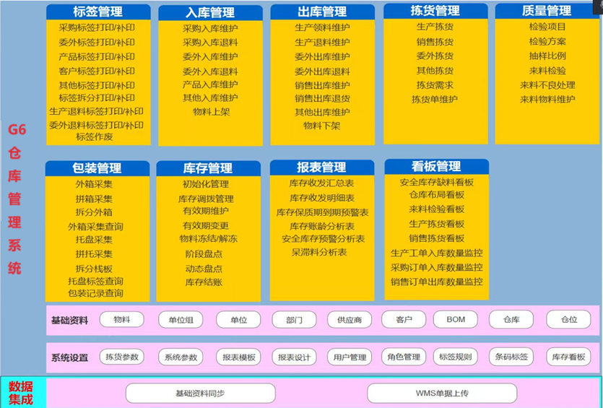Click the 仓位 button
This screenshot has width=603, height=408.
coord(569,320)
